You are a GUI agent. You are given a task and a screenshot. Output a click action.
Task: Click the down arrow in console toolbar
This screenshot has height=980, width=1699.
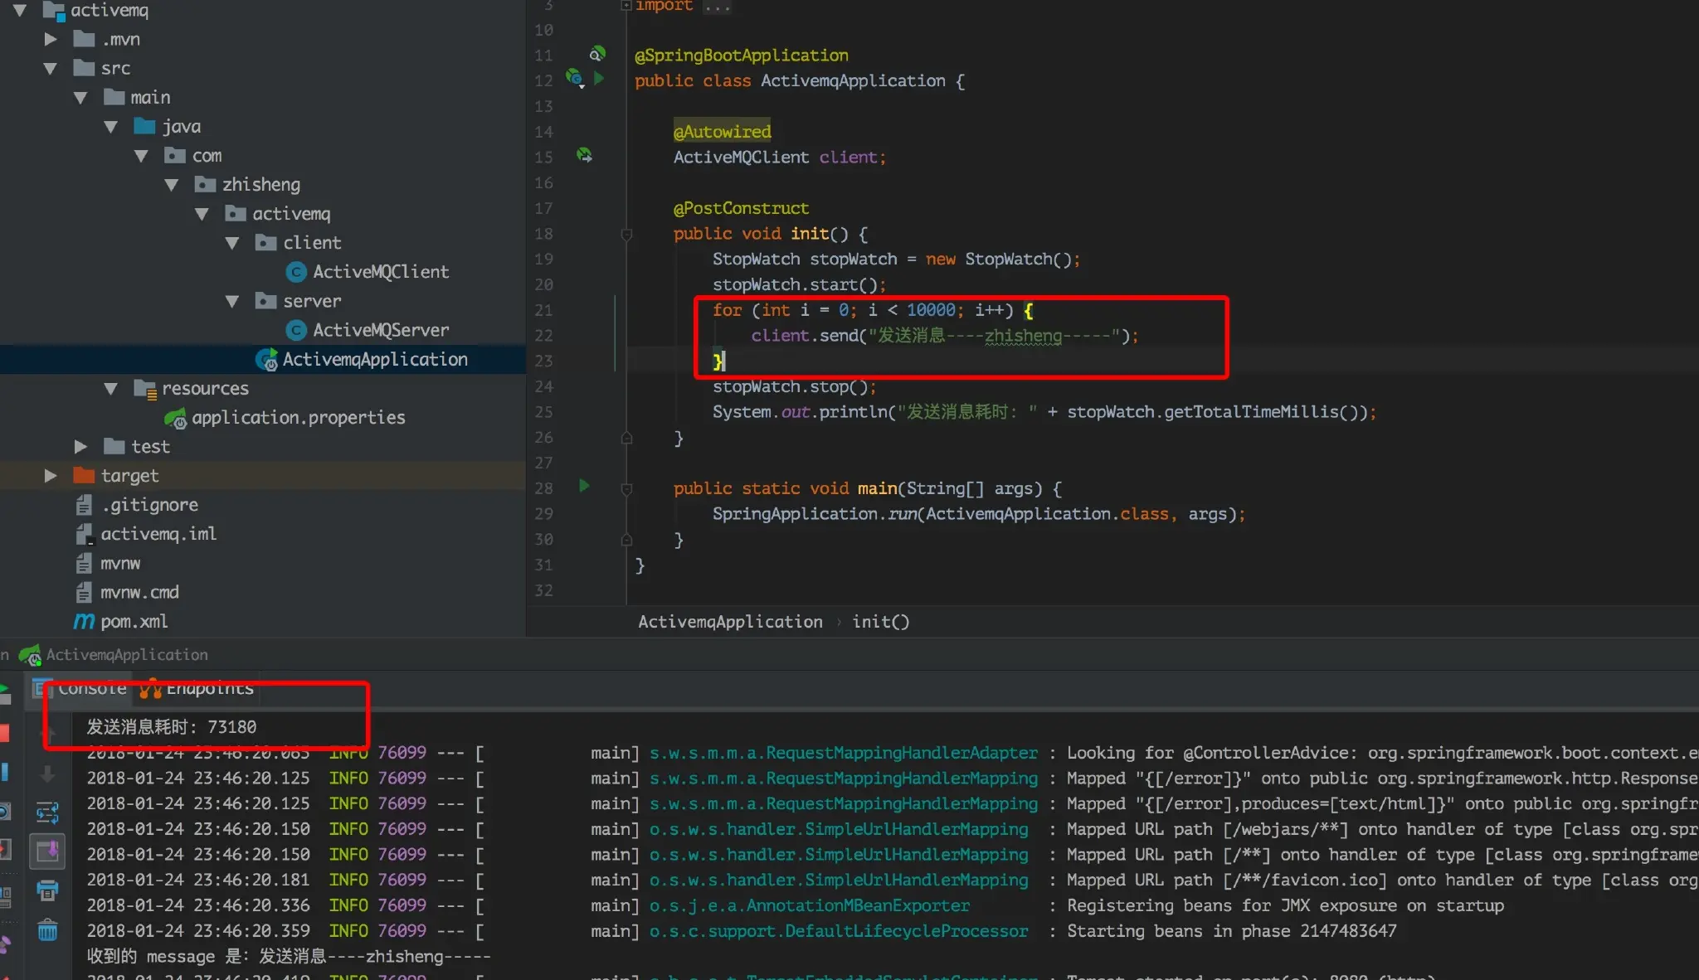(47, 774)
